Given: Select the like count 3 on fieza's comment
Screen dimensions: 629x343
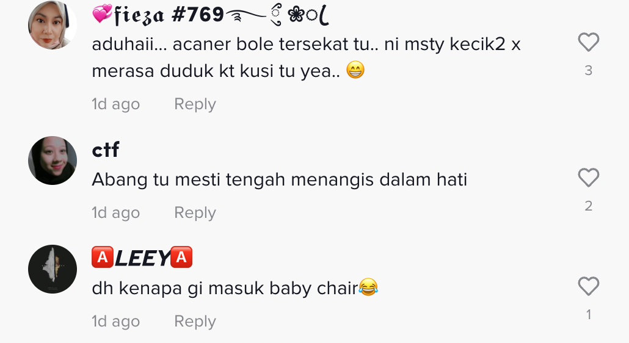Looking at the screenshot, I should [x=588, y=71].
